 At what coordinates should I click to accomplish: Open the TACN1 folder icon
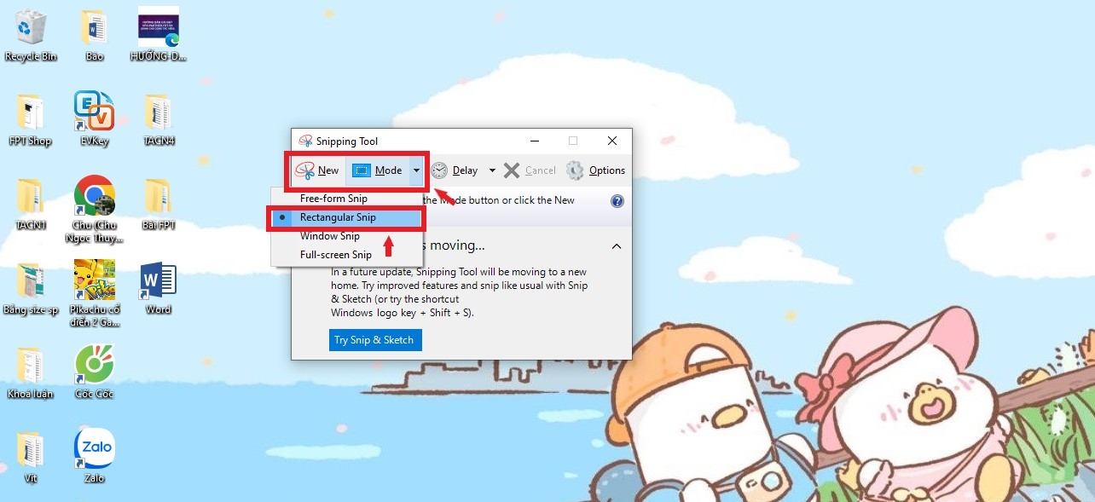tap(31, 204)
